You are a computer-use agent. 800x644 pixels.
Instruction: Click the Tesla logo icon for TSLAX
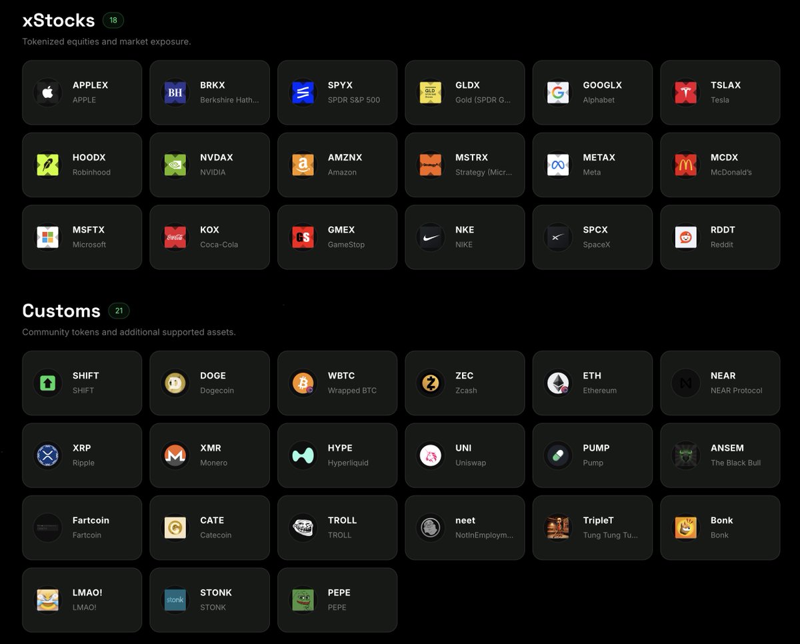click(x=686, y=93)
